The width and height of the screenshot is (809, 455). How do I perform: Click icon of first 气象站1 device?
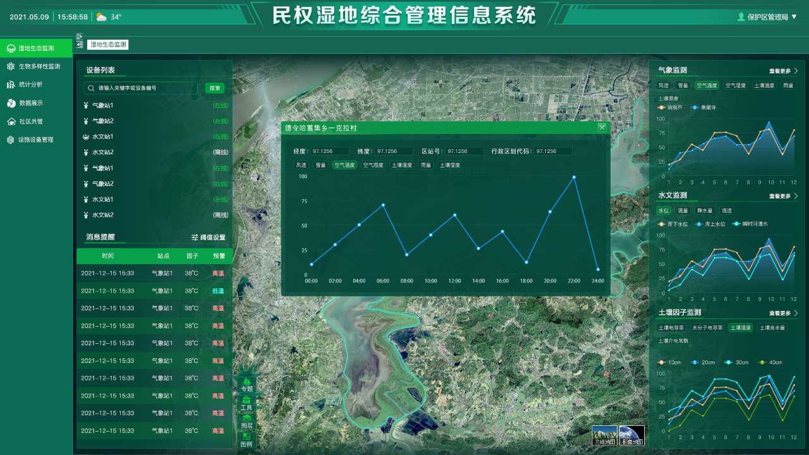(86, 106)
